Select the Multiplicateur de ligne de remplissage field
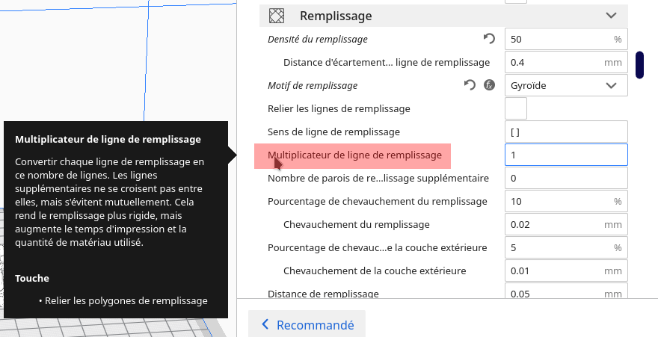 (x=566, y=155)
